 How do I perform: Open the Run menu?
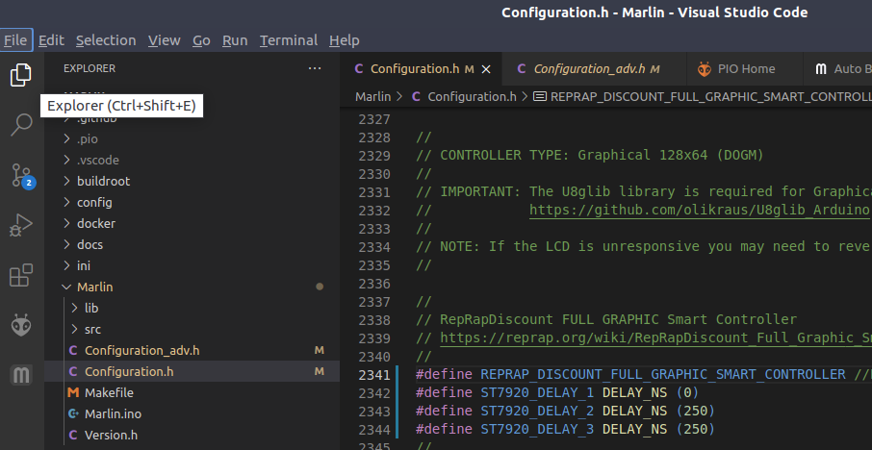click(235, 40)
